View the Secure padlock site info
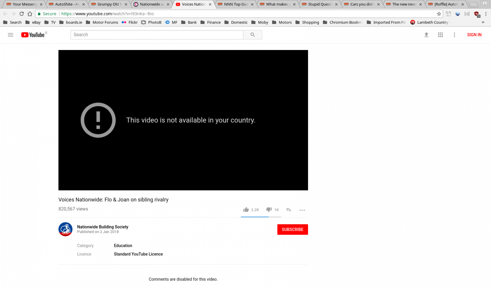Screen dimensions: 491x288 pos(47,14)
